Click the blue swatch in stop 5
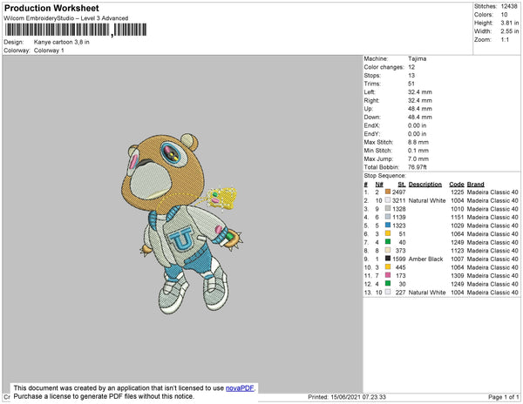Screen dimensions: 523x404 click(x=388, y=226)
